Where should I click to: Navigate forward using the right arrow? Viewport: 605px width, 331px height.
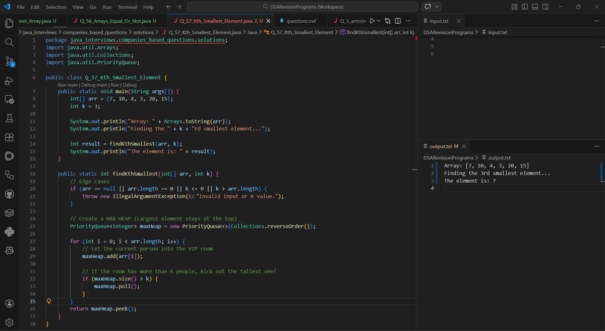pos(179,7)
